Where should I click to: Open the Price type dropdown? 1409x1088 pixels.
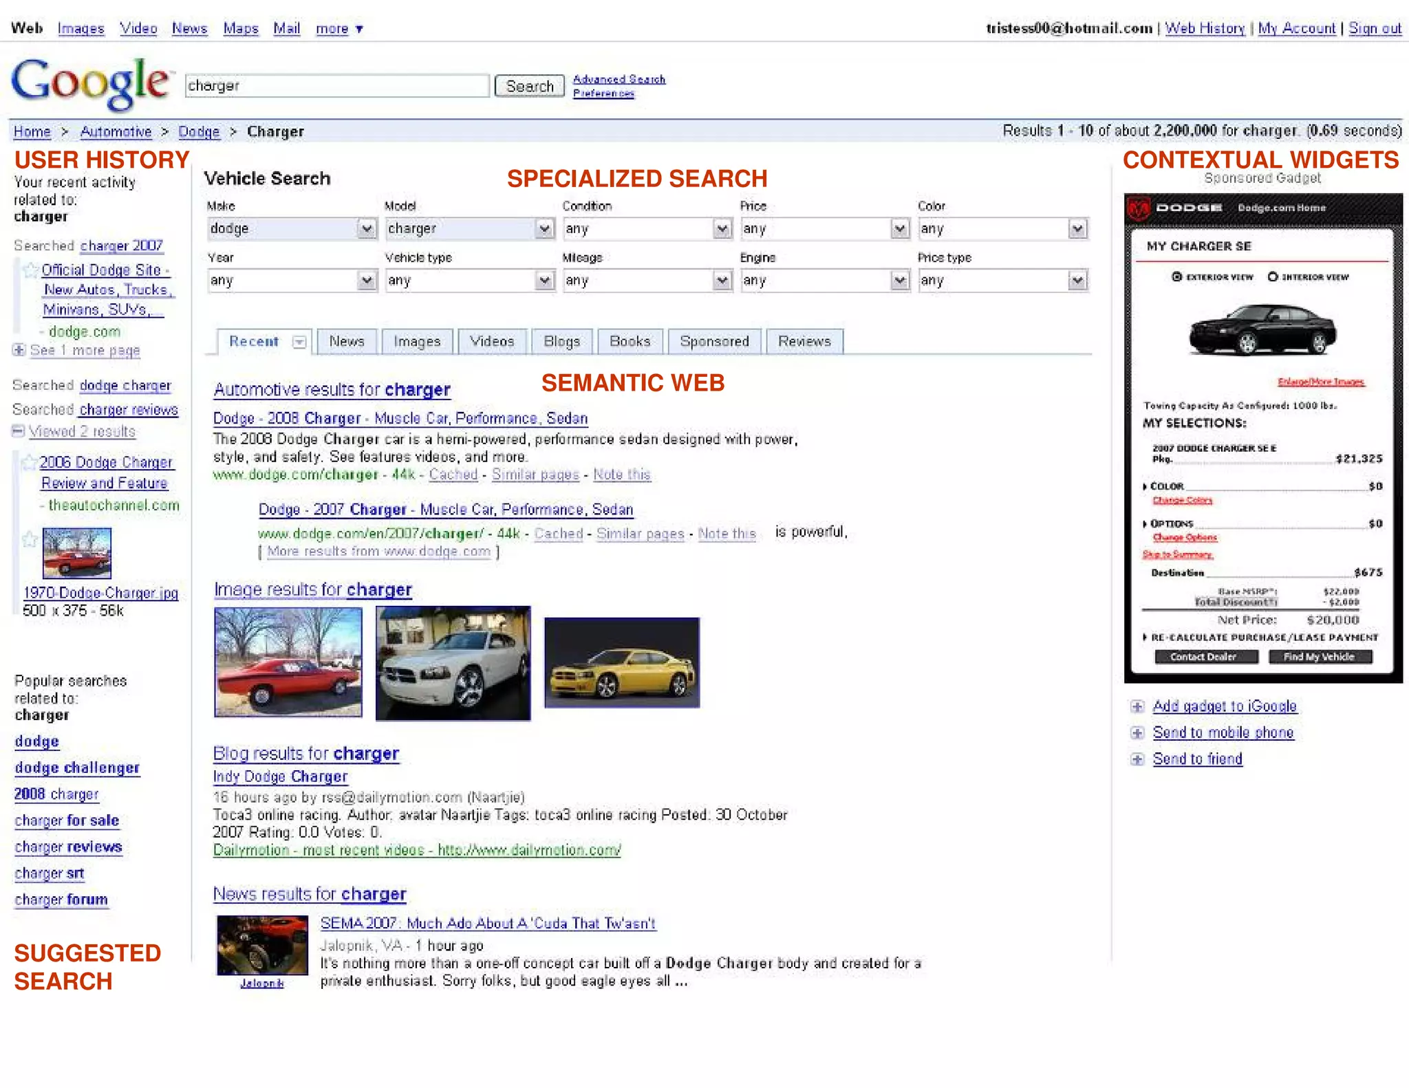1003,280
